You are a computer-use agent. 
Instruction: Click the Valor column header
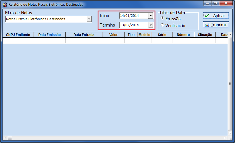coord(113,35)
